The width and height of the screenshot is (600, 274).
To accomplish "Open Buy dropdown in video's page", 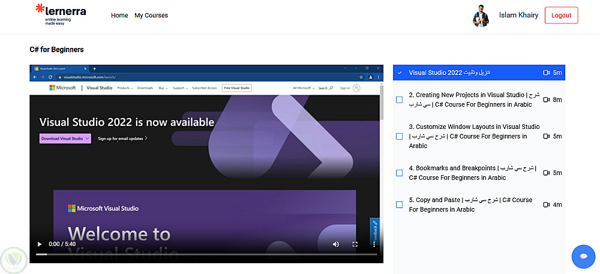I will coord(163,88).
